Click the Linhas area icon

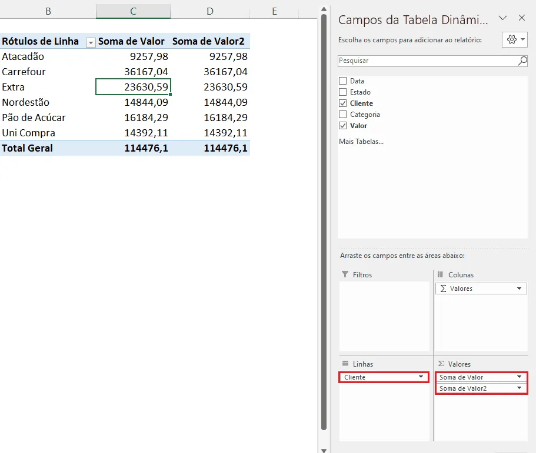tap(345, 364)
